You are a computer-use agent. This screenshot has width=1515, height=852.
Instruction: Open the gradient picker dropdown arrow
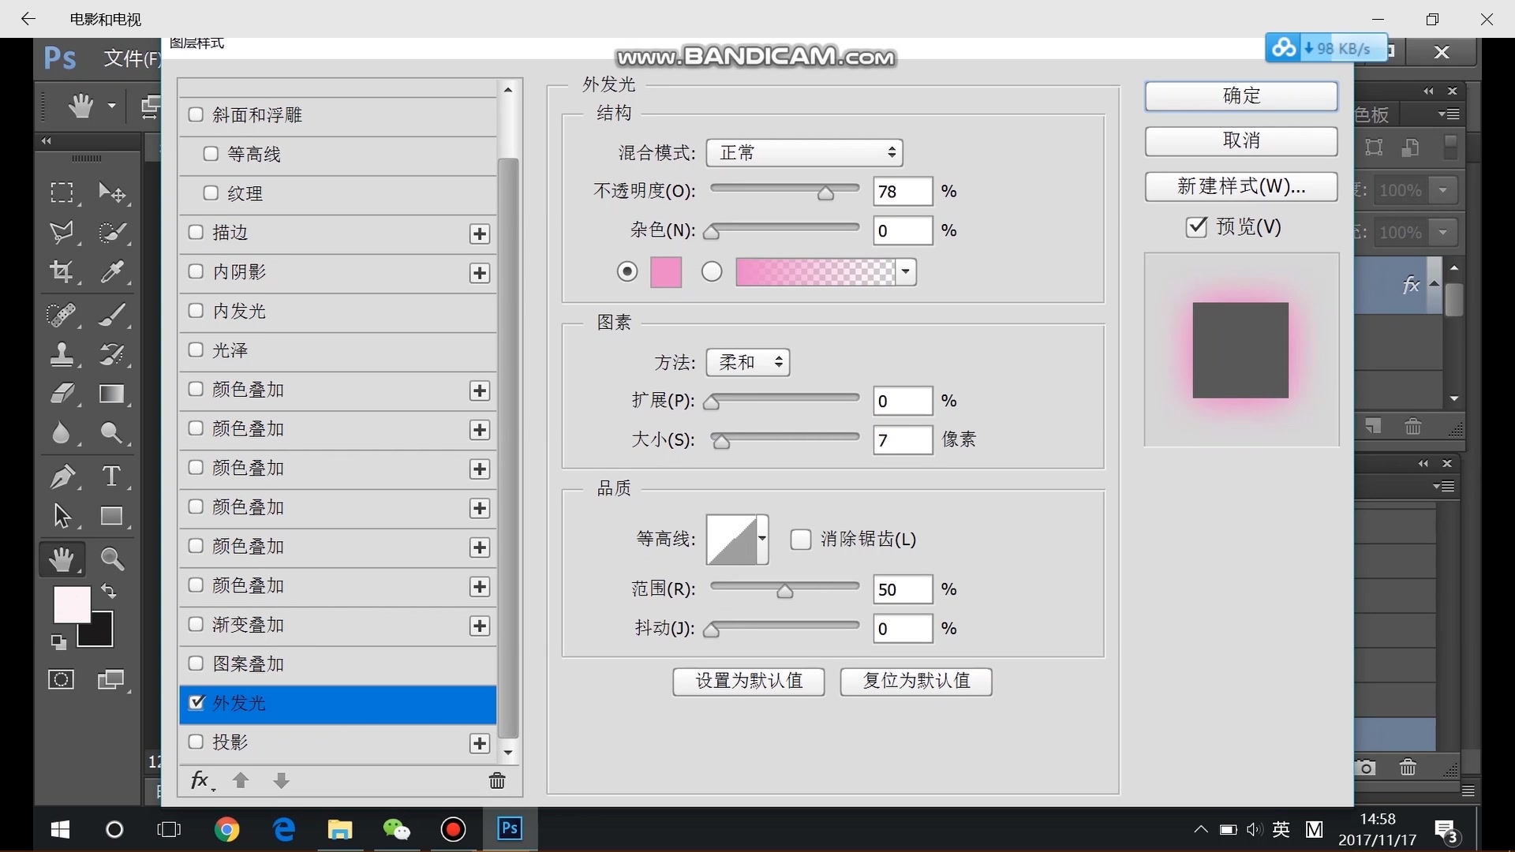[x=906, y=272]
